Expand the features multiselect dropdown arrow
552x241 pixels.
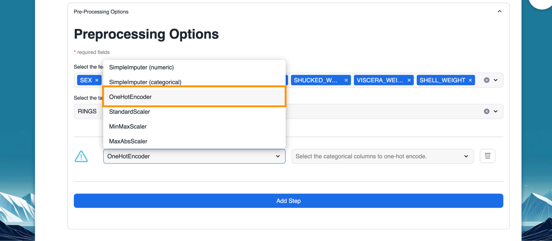496,80
